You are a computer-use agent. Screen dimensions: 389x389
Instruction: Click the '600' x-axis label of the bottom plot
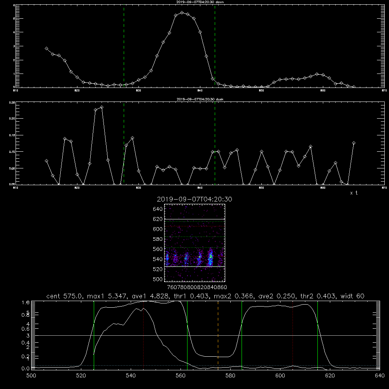[x=280, y=376]
